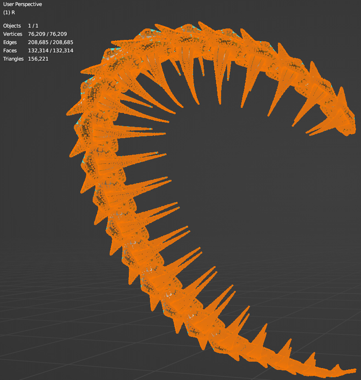Click the Edges label in statistics overlay
The width and height of the screenshot is (361, 380).
click(11, 43)
